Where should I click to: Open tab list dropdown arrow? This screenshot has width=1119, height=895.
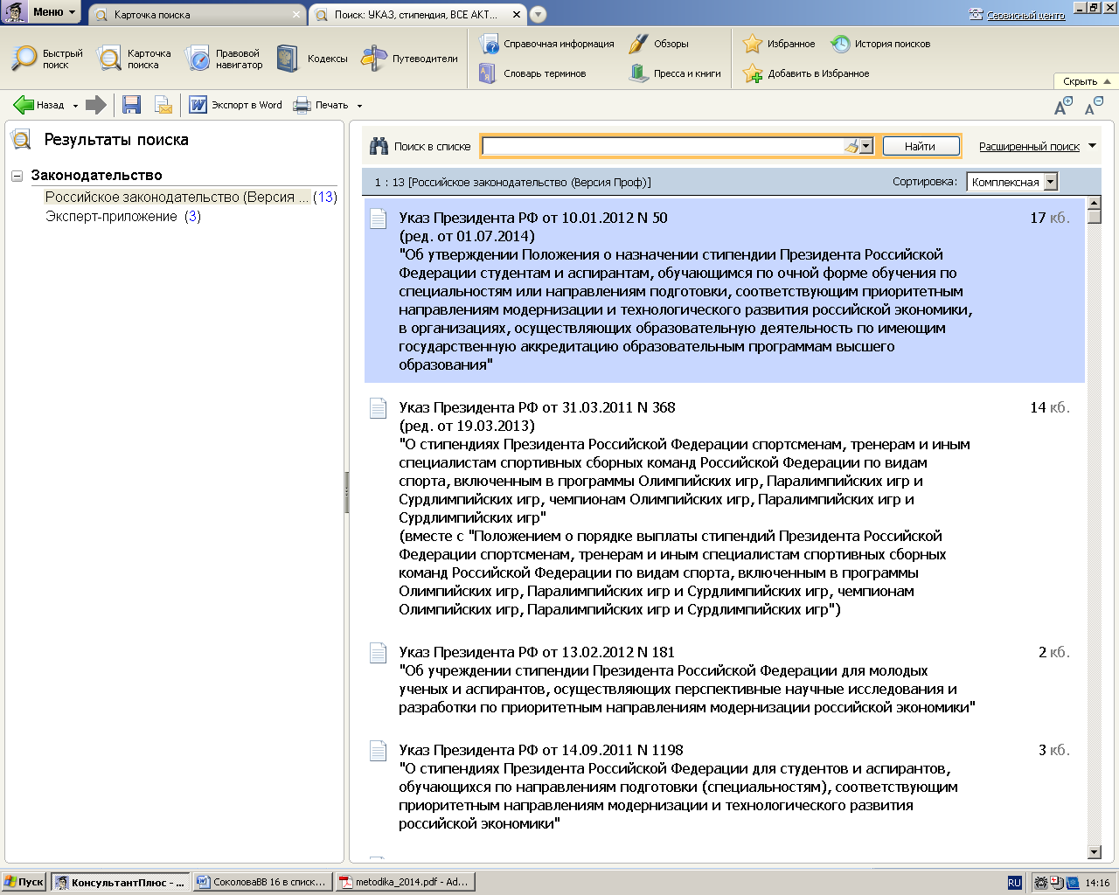click(538, 14)
